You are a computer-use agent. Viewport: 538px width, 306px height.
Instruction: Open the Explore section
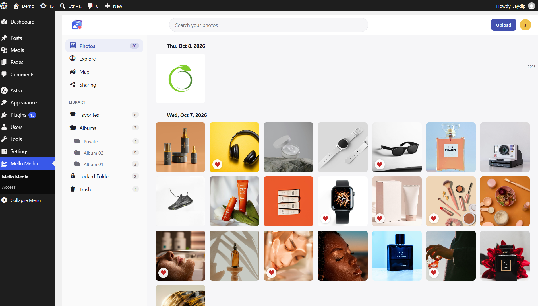tap(104, 59)
